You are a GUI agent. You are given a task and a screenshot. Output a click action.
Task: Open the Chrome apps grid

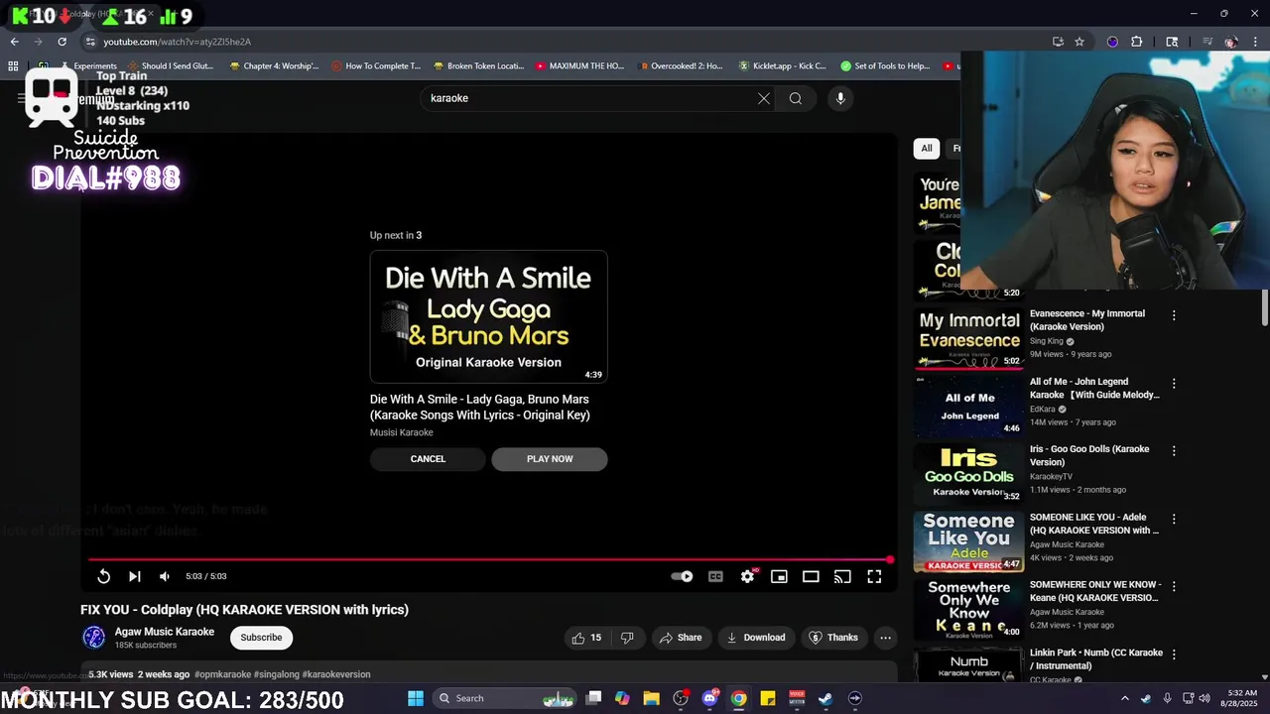pos(13,66)
